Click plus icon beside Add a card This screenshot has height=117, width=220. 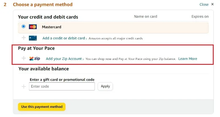[x=24, y=38]
